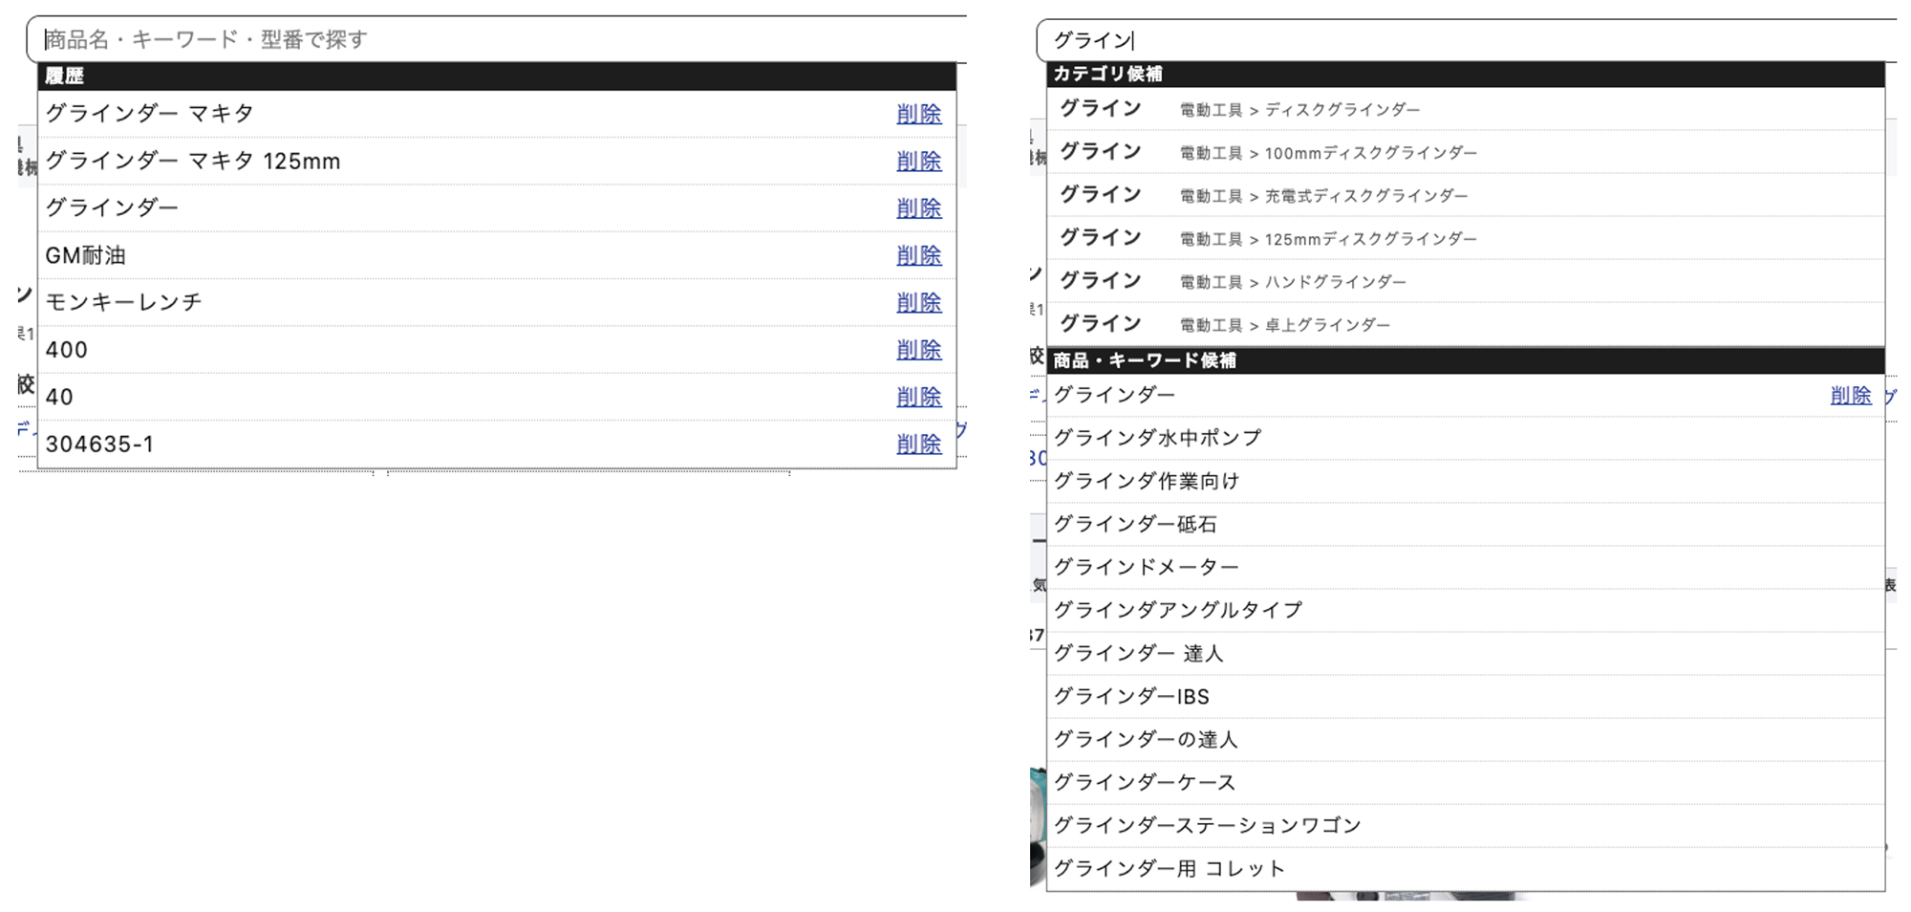Screen dimensions: 1911x912
Task: Pick keyword suggestion グラインダー用 コレット
Action: pyautogui.click(x=1169, y=868)
